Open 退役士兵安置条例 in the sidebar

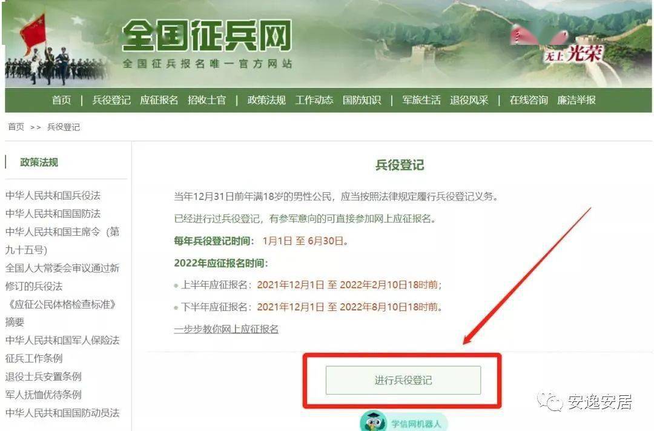click(44, 376)
